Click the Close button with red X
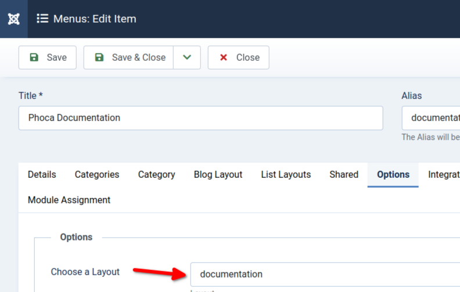 point(238,57)
